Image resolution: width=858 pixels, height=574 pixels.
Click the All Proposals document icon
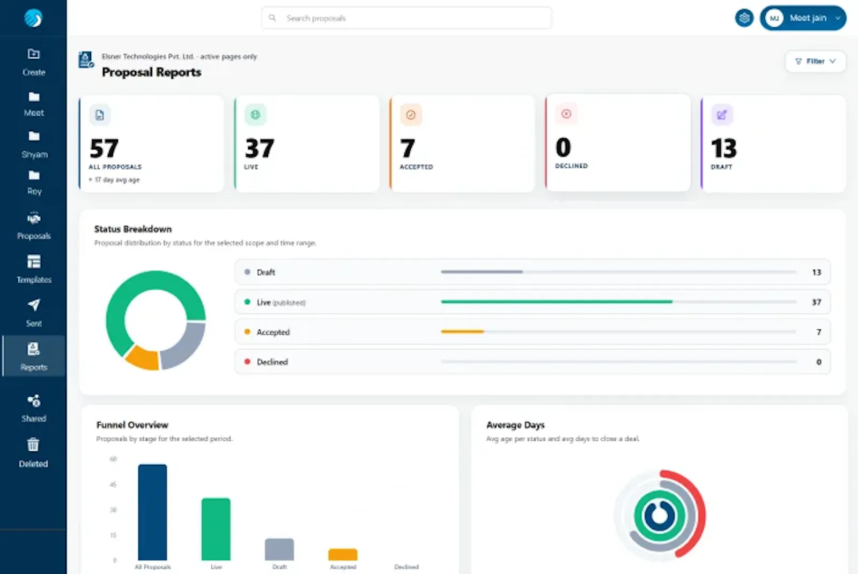(x=100, y=115)
